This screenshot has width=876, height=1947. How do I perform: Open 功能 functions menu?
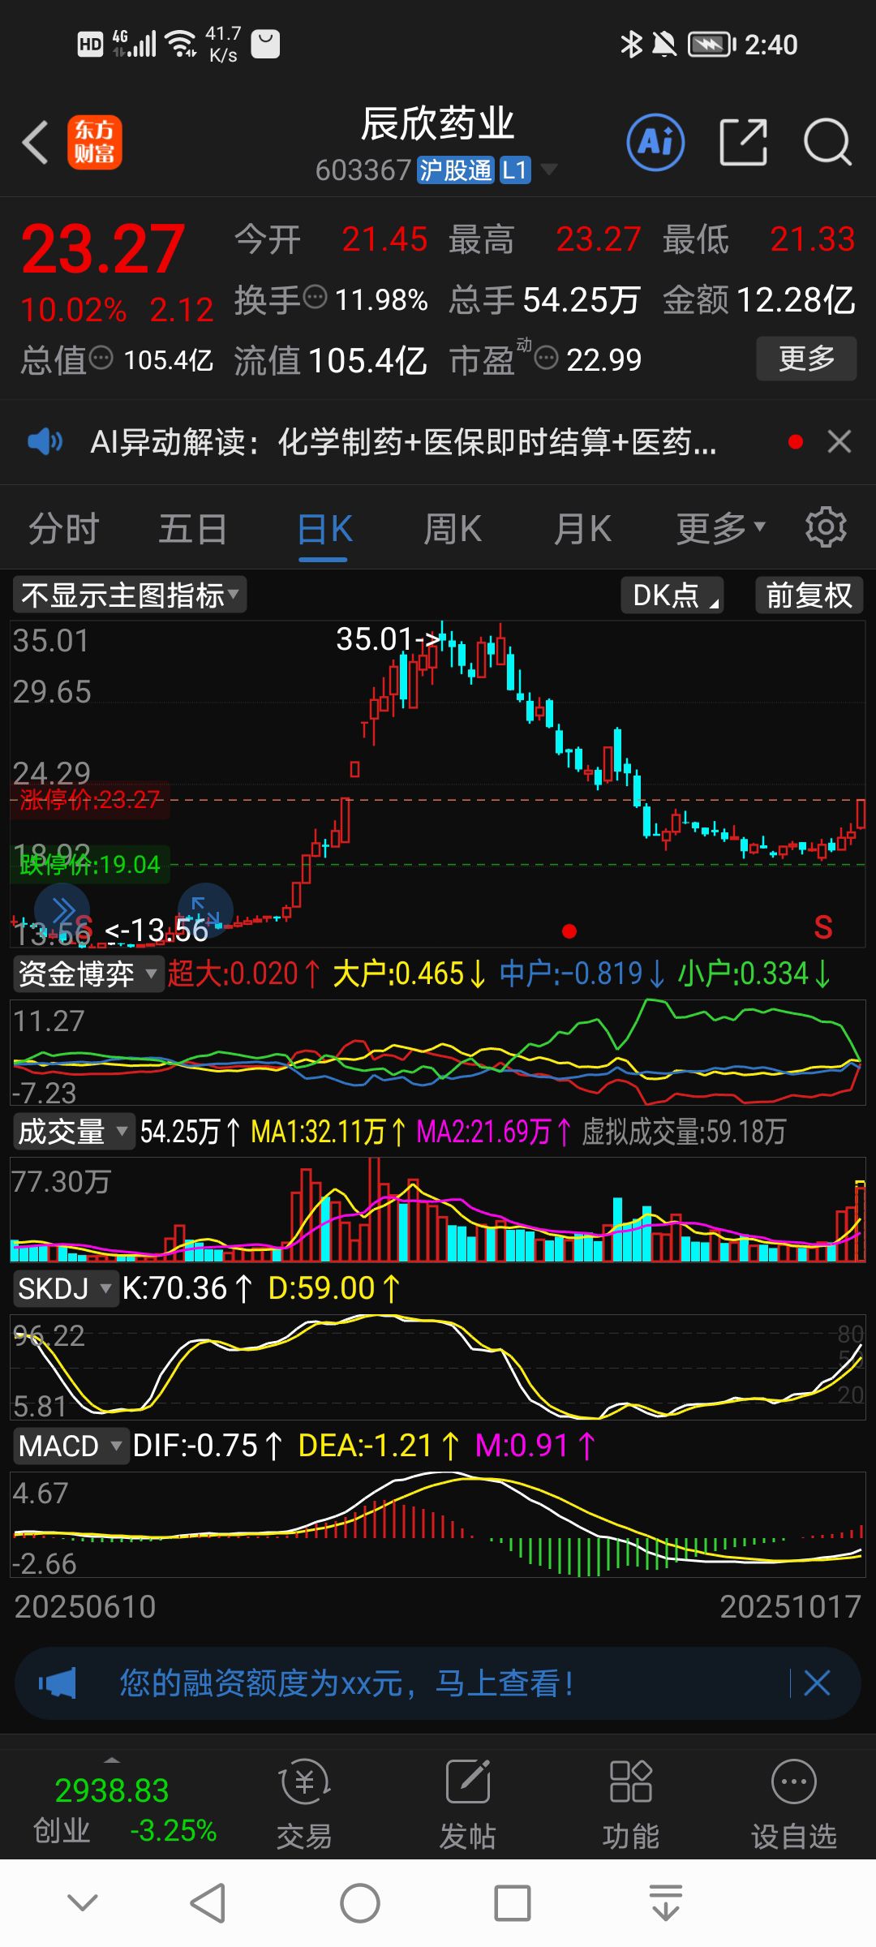click(x=631, y=1804)
